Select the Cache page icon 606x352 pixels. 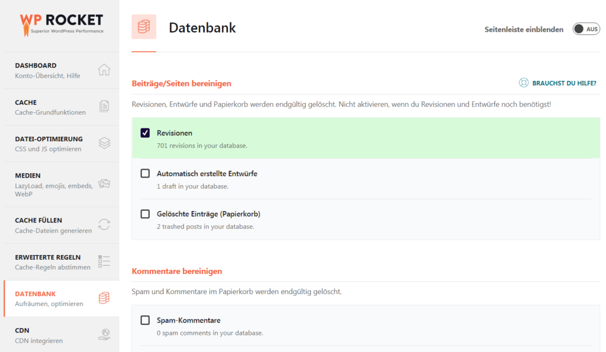click(104, 106)
